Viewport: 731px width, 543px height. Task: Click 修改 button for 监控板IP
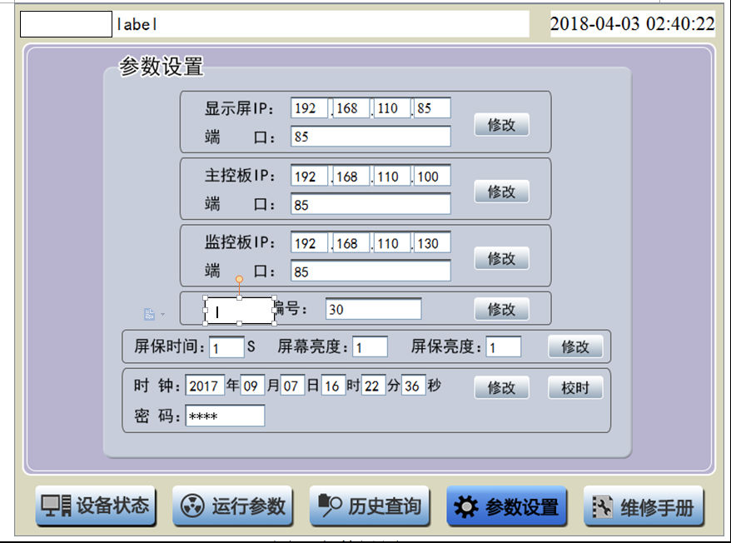[x=501, y=259]
